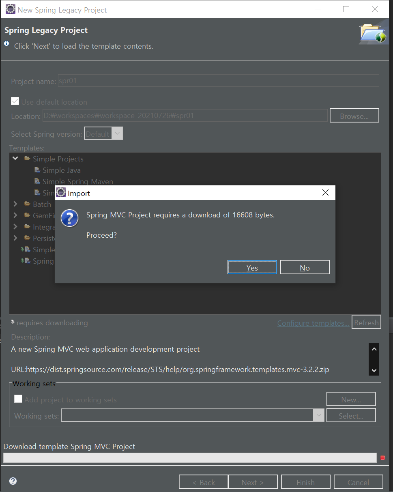Open the Configure templates... link
Screen dimensions: 393x492
(313, 323)
